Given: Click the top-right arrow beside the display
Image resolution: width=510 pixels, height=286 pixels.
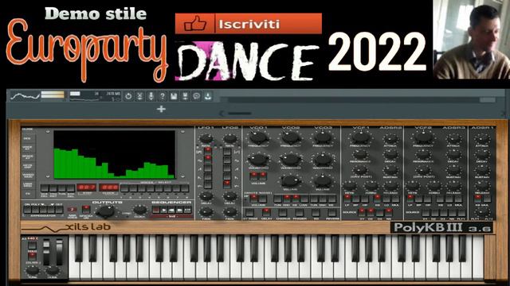Looking at the screenshot, I should tap(182, 132).
